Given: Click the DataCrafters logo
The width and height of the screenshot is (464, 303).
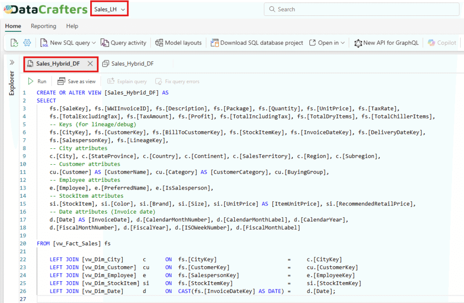Looking at the screenshot, I should point(44,10).
